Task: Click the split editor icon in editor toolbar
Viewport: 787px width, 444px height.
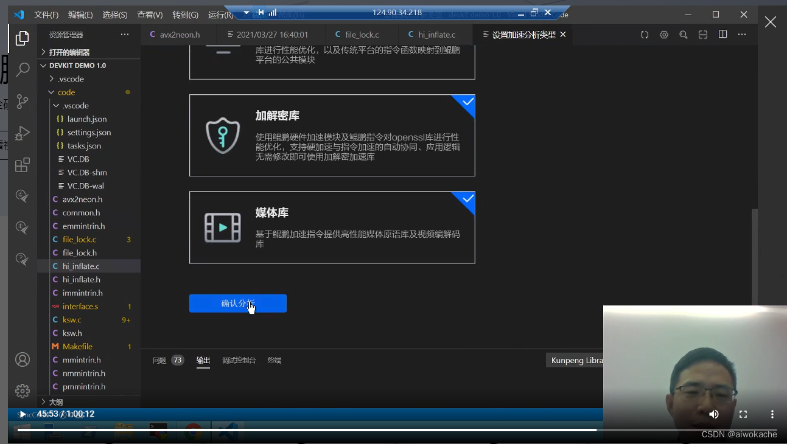Action: [x=722, y=35]
